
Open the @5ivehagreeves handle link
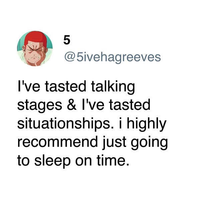113,57
